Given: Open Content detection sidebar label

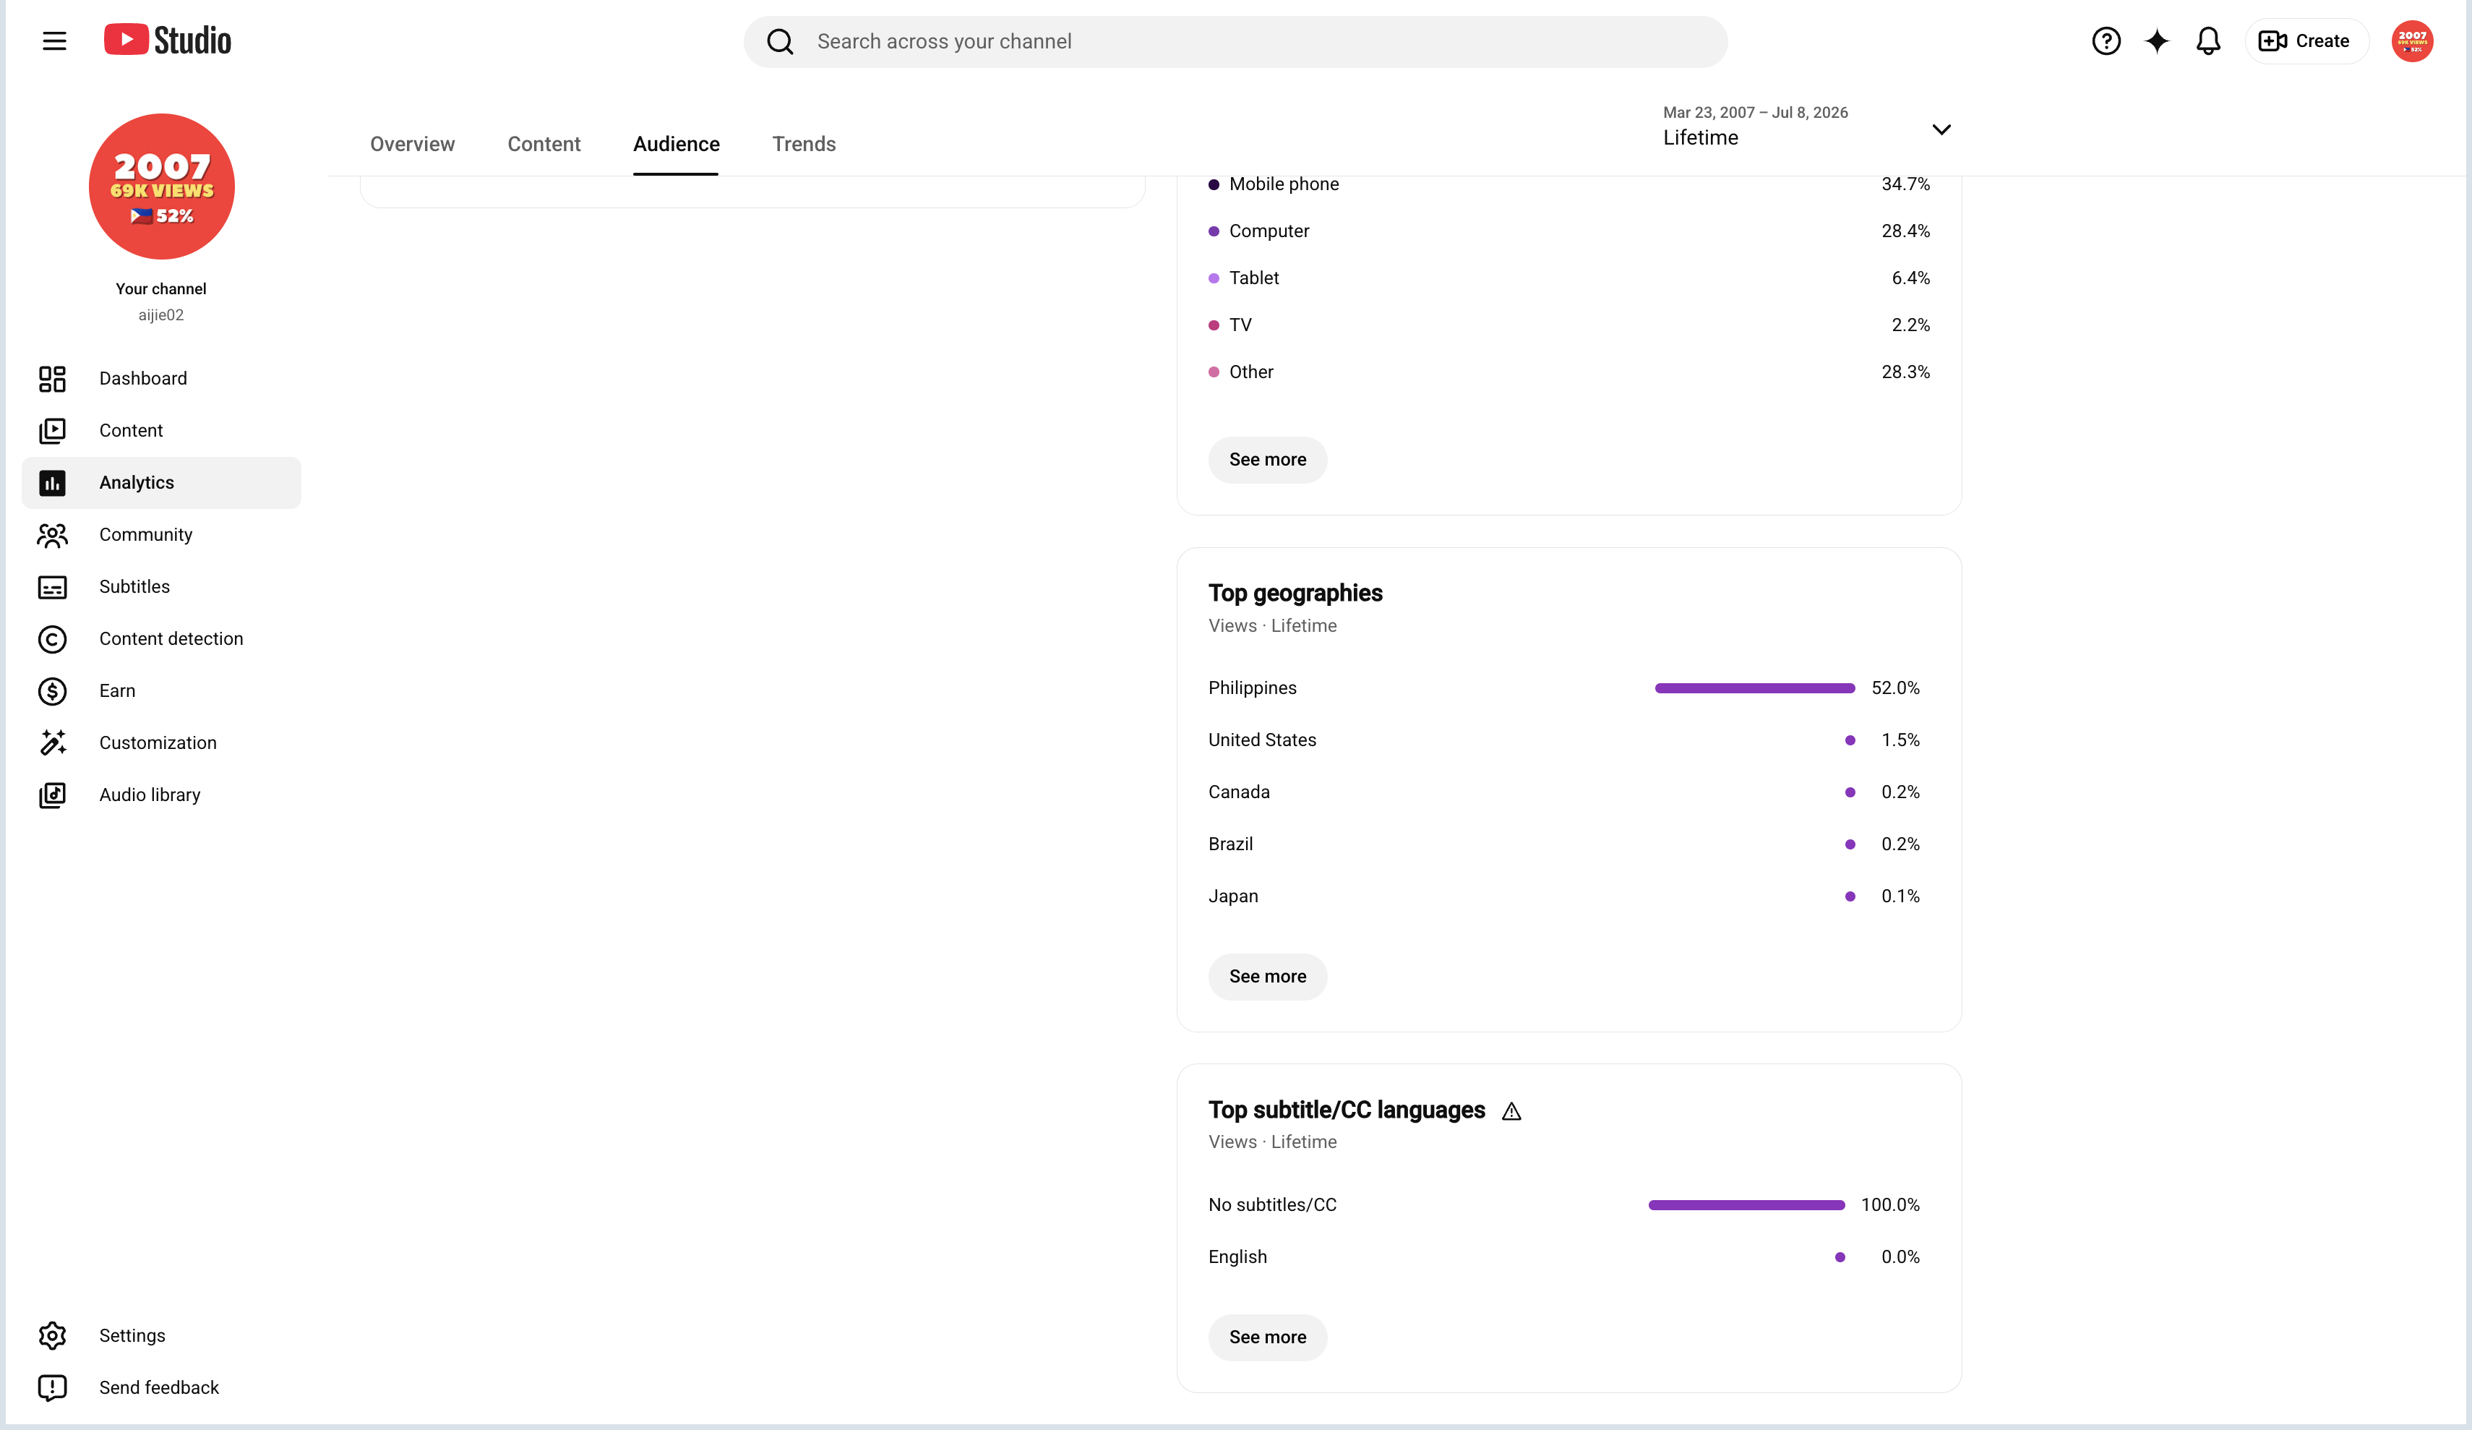Looking at the screenshot, I should coord(172,639).
